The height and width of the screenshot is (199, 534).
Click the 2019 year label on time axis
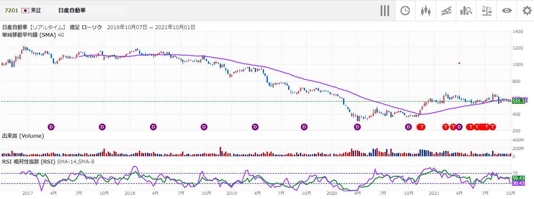(x=232, y=194)
